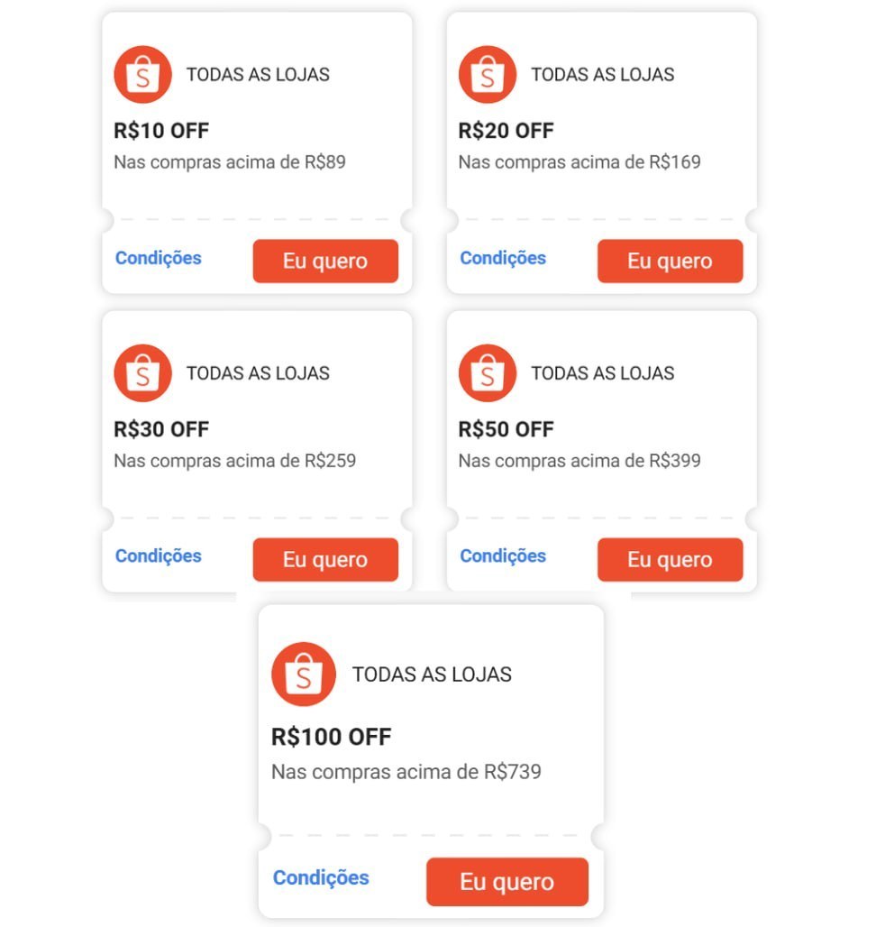The image size is (885, 927).
Task: Click the Shopee bag icon on R$100 coupon
Action: point(304,674)
